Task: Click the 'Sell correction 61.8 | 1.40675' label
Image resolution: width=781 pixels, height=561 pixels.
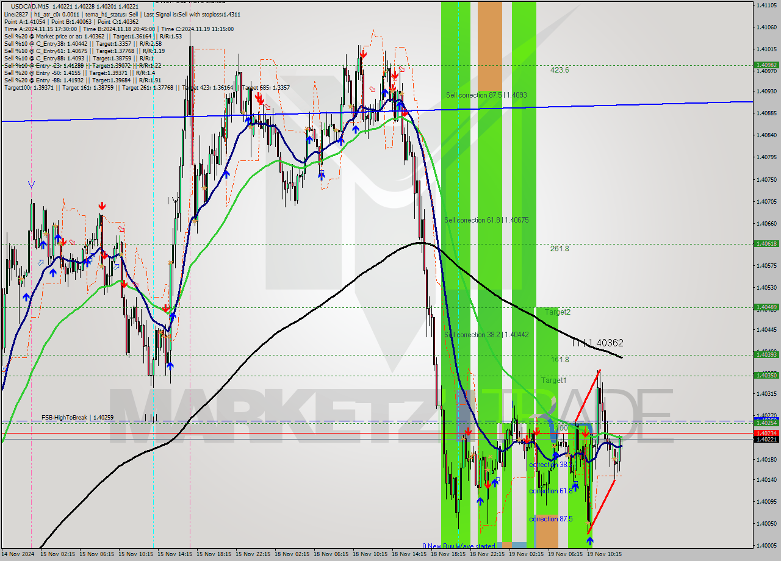Action: (486, 220)
